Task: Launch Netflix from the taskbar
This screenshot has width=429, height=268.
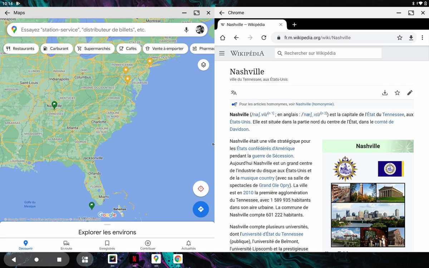Action: pos(134,259)
